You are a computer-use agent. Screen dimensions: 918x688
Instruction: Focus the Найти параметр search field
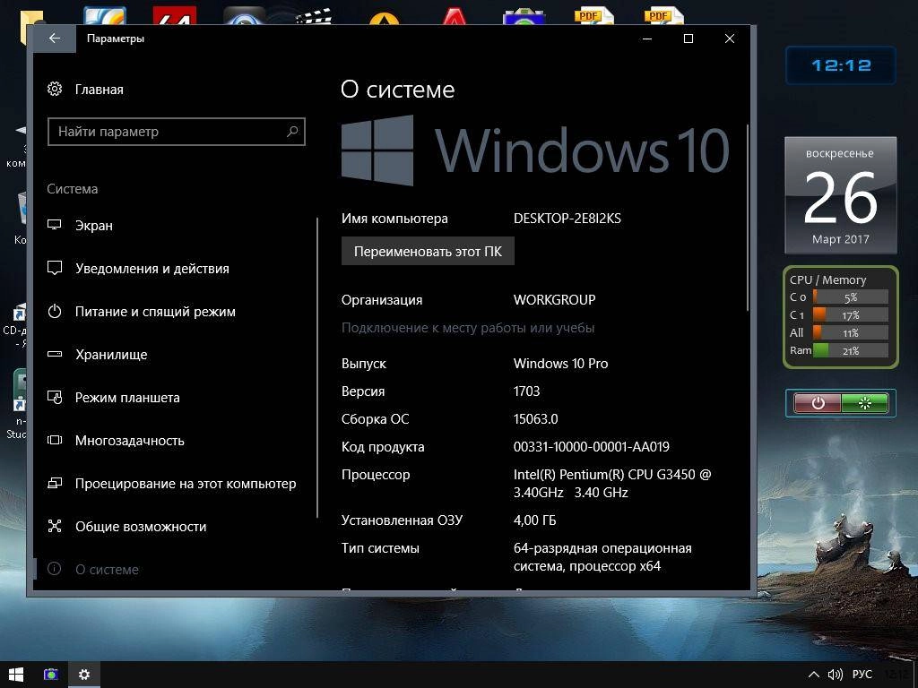pyautogui.click(x=177, y=132)
